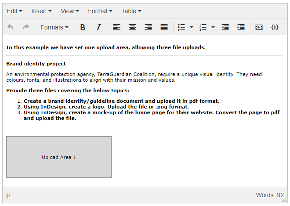Toggle Italic formatting
The width and height of the screenshot is (290, 206).
point(98,27)
